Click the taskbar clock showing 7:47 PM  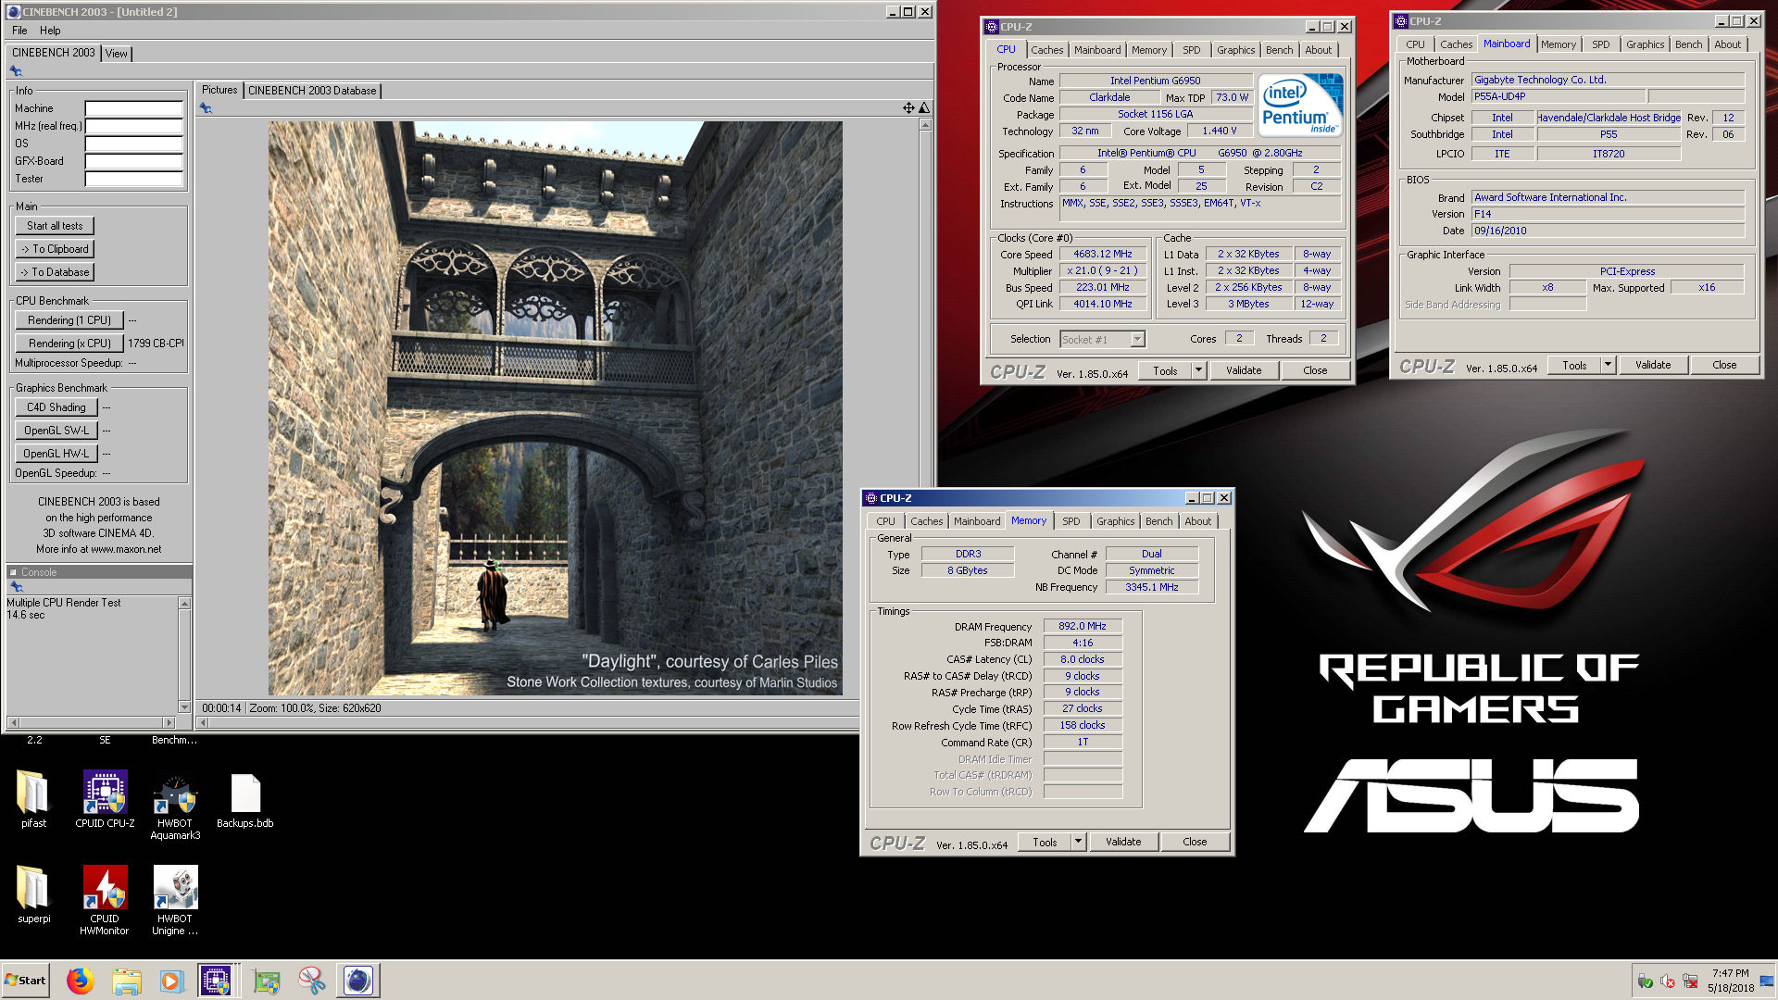[1730, 981]
